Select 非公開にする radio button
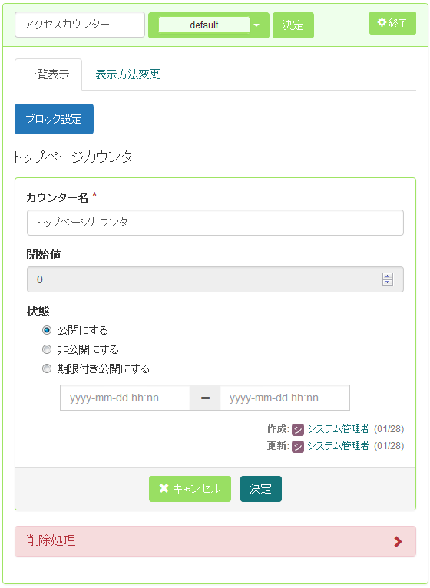The image size is (430, 588). click(x=47, y=349)
